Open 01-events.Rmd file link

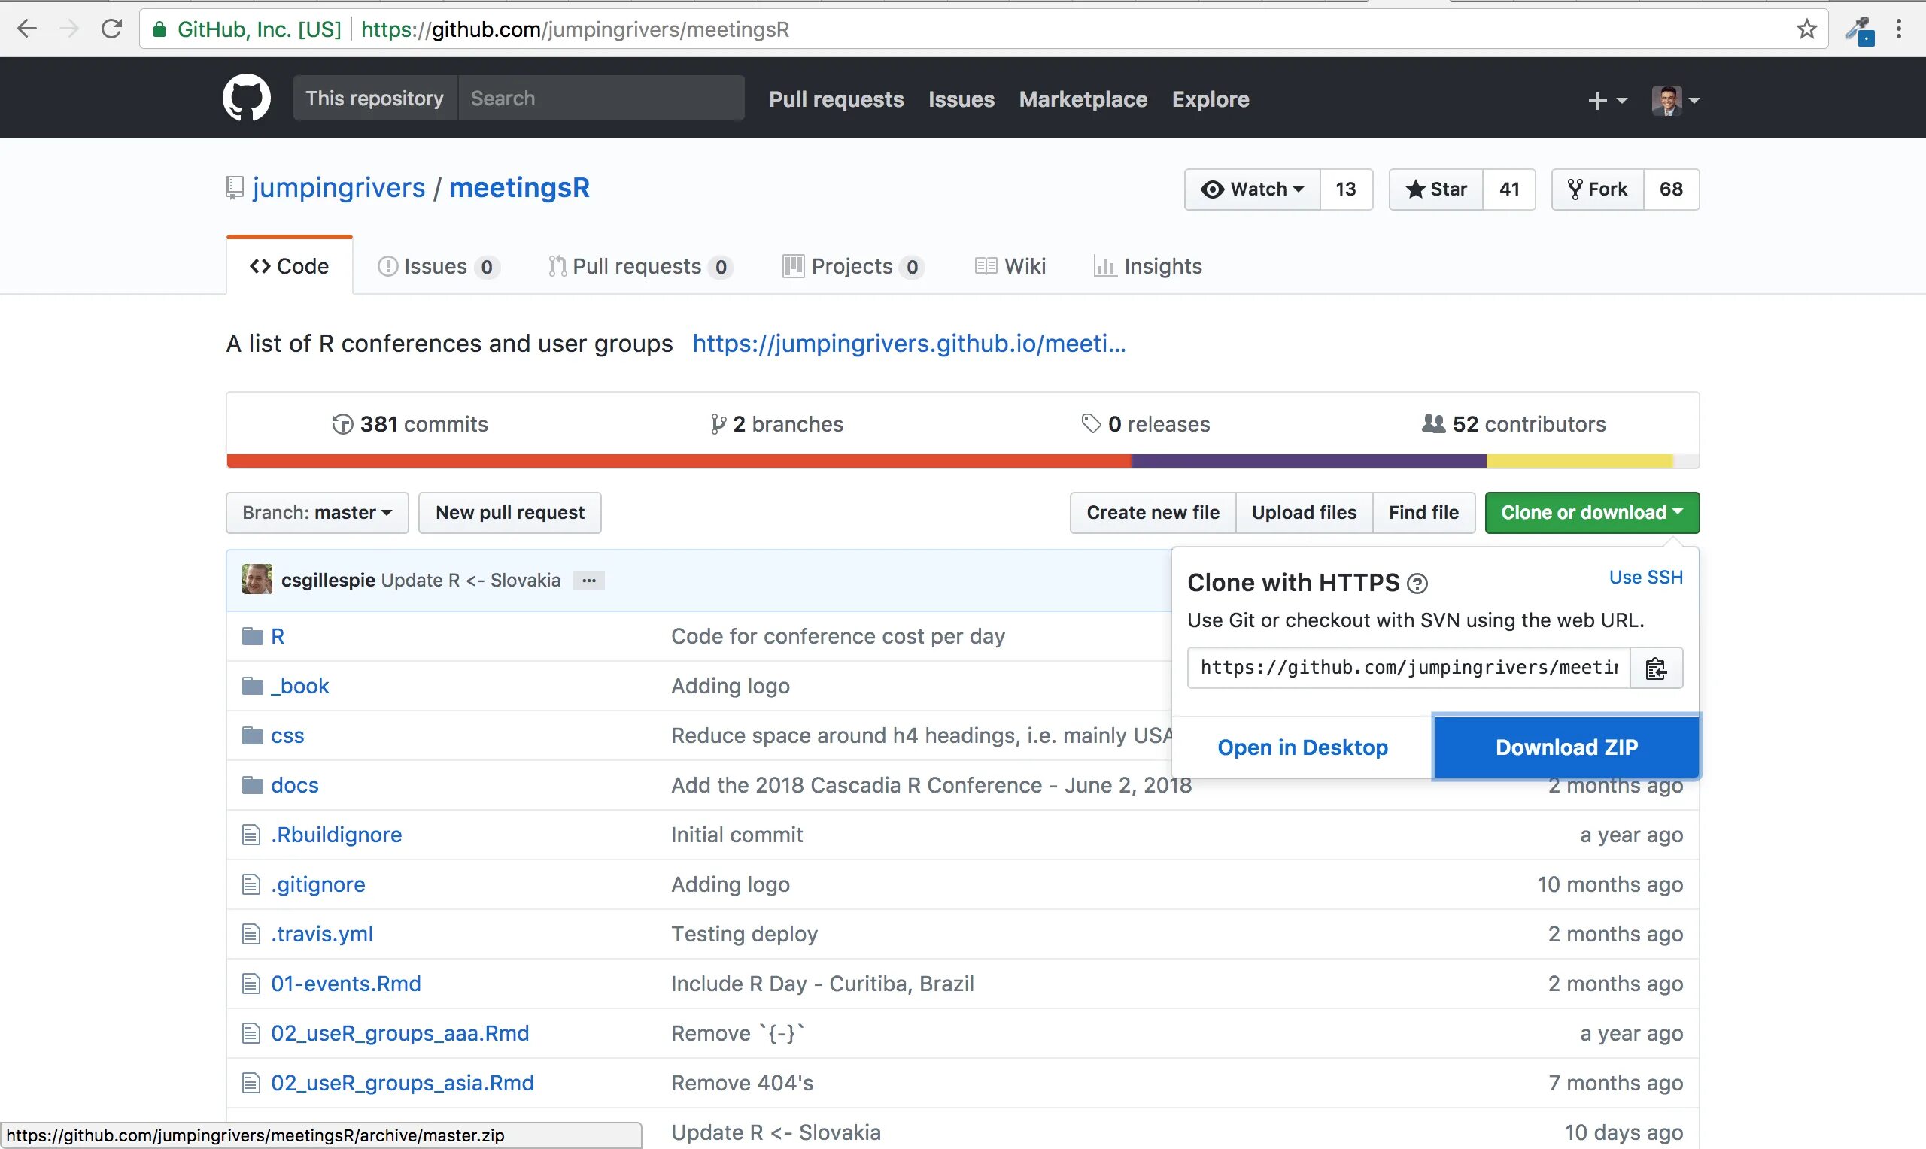345,984
